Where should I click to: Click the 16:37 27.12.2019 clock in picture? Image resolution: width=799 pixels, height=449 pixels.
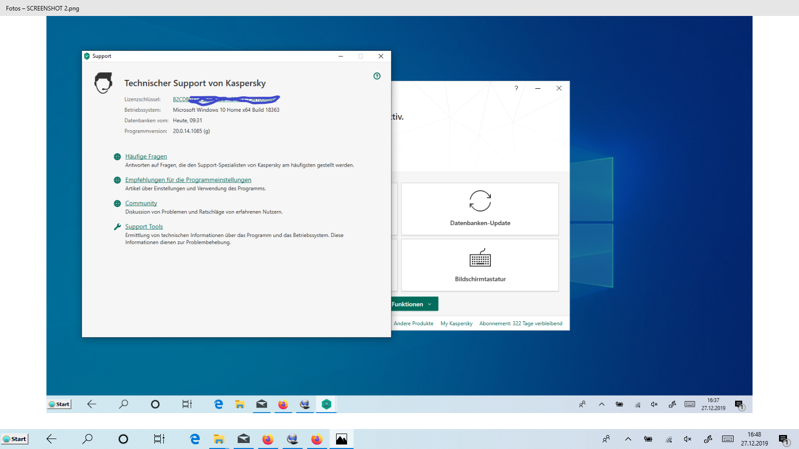coord(713,404)
